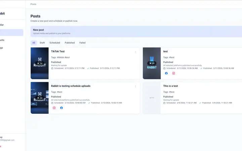This screenshot has width=242, height=151.
Task: Open the "This is a test" placeholder thumbnail
Action: coord(152,98)
